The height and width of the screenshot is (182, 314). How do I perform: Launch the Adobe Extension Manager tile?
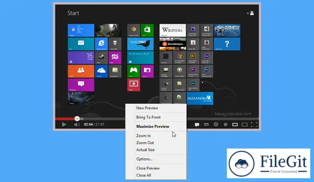207,30
